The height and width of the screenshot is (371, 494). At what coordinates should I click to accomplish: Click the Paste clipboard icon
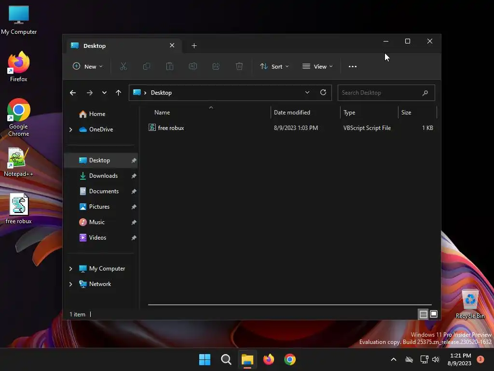pos(170,66)
